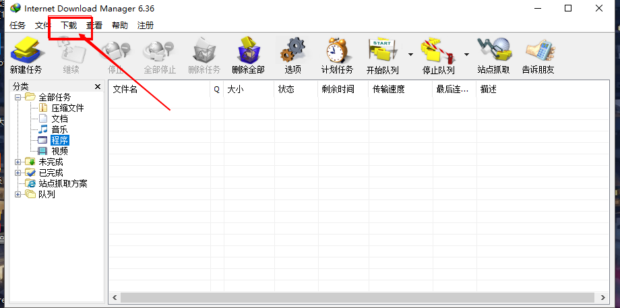Open 计划任务 scheduler clock icon
Screen dimensions: 620x308
[x=337, y=55]
